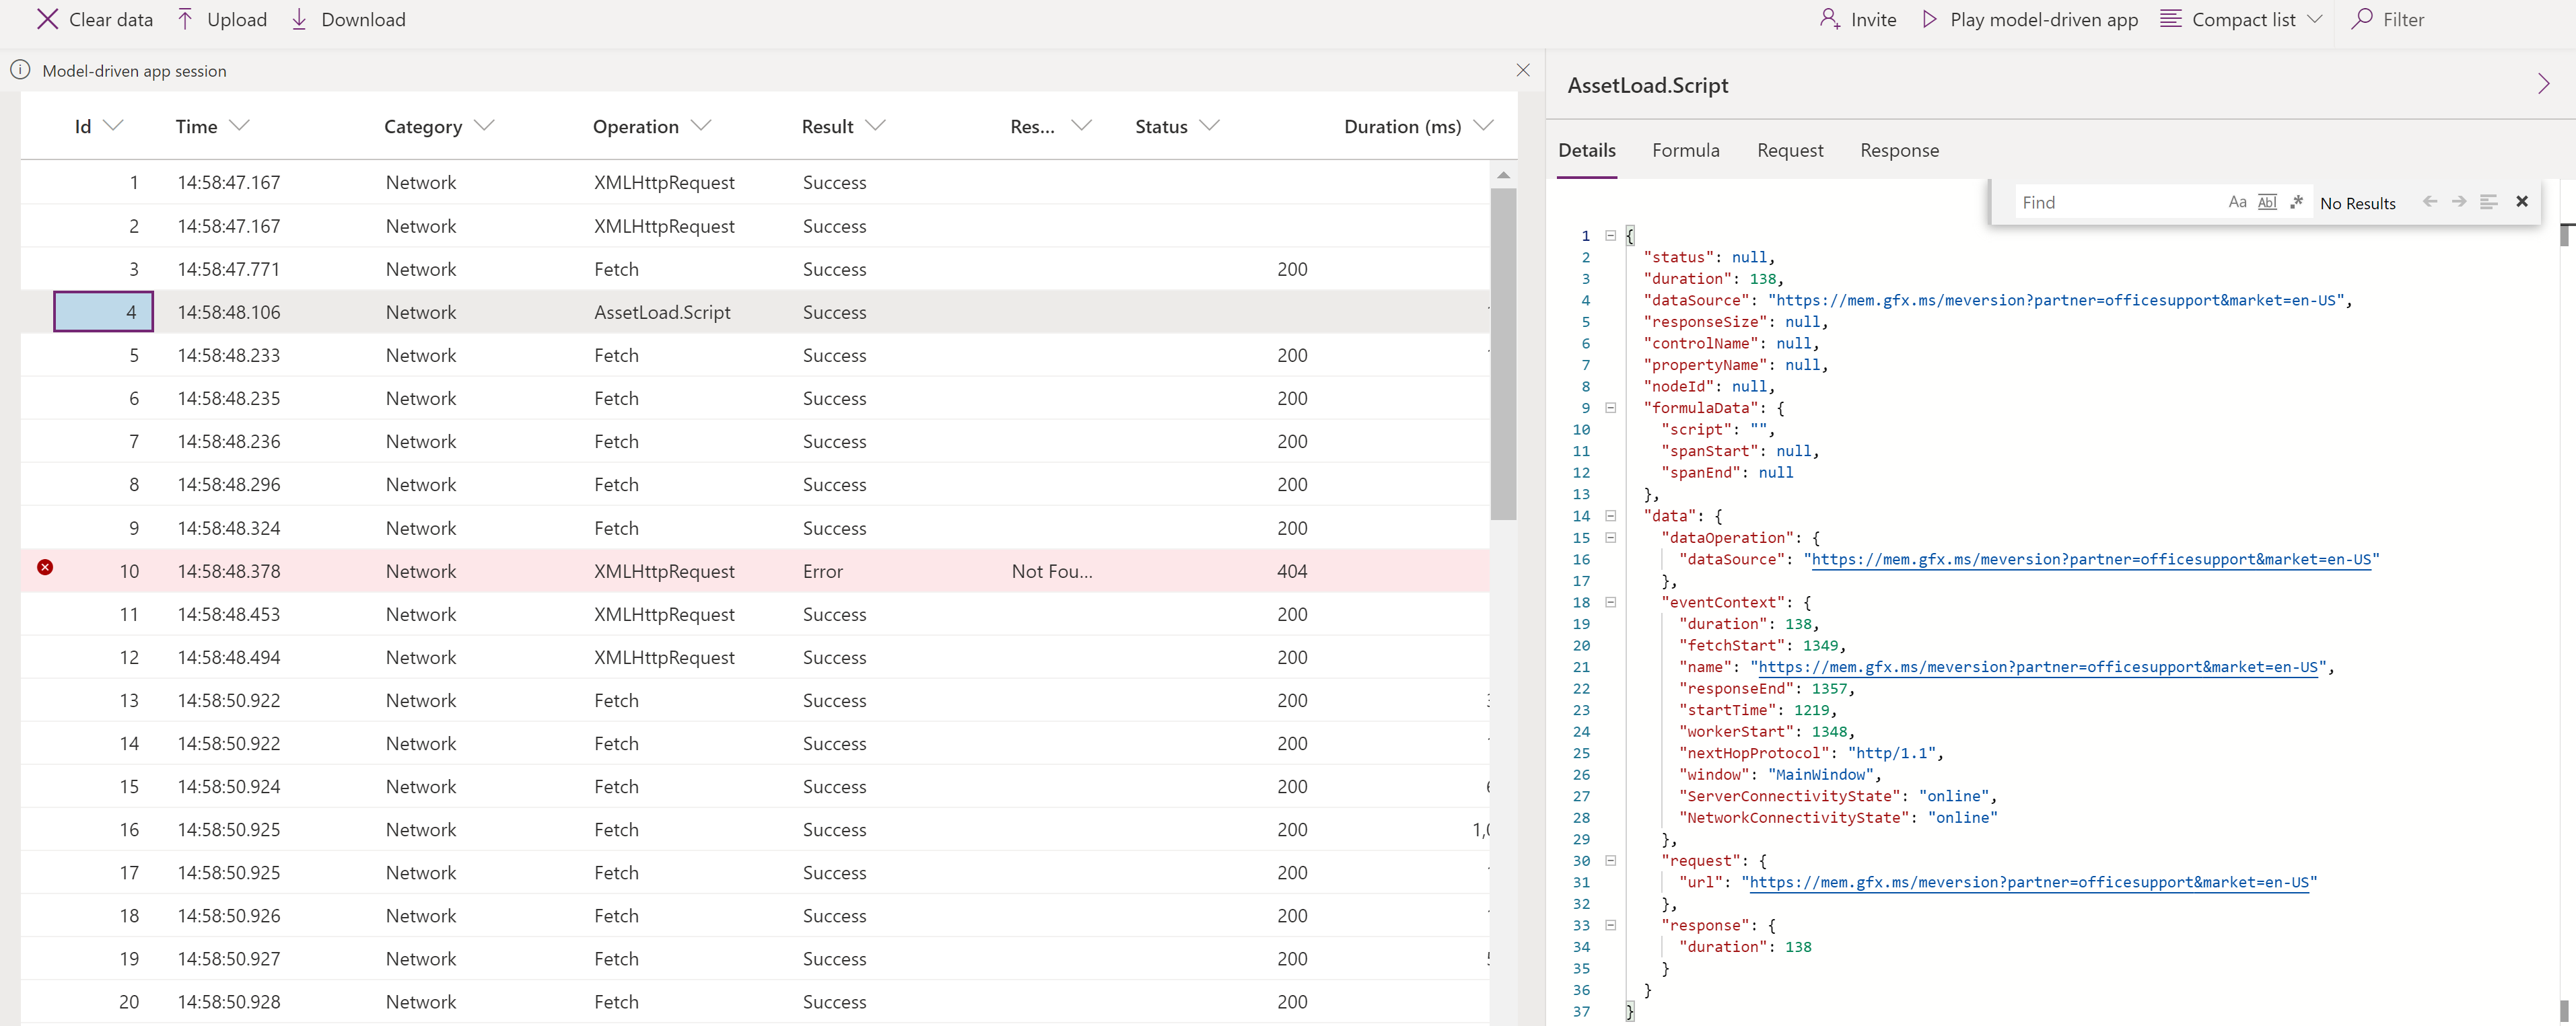Click the Request tab
Image resolution: width=2576 pixels, height=1026 pixels.
point(1789,149)
